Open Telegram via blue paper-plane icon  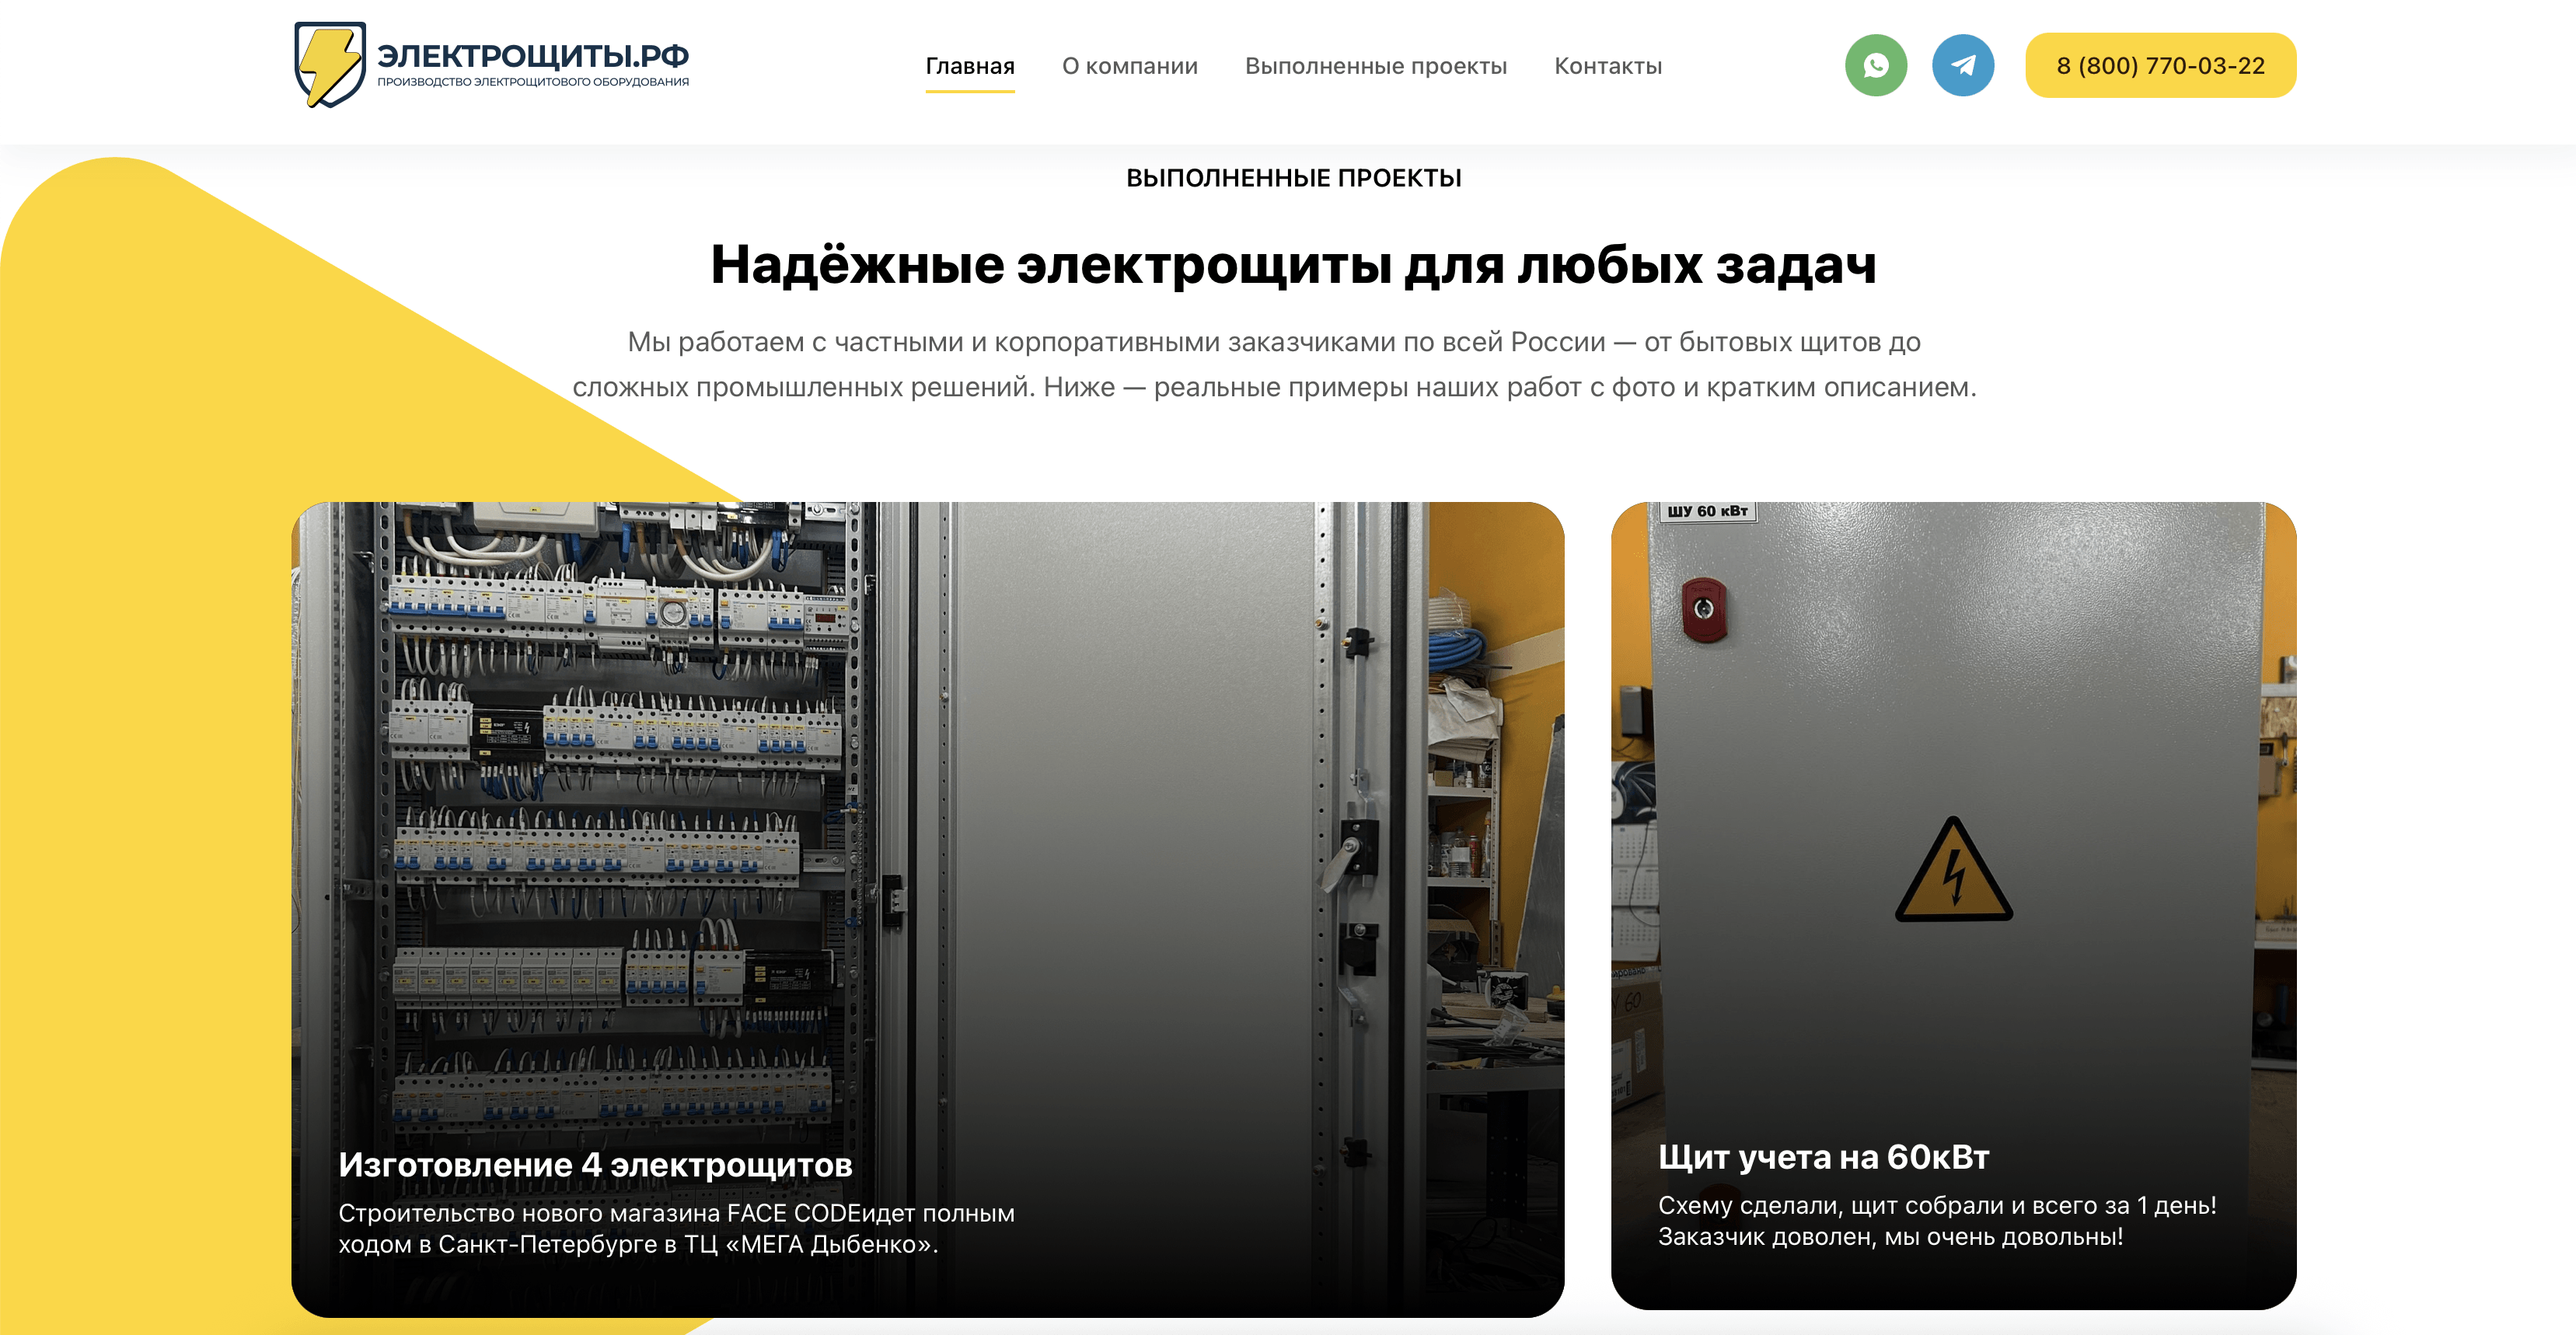[1962, 66]
